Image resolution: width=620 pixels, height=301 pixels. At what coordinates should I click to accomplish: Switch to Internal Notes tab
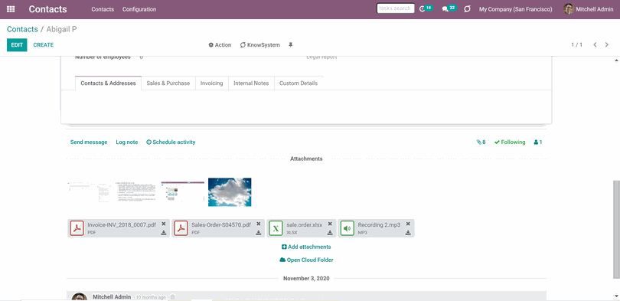pos(251,83)
